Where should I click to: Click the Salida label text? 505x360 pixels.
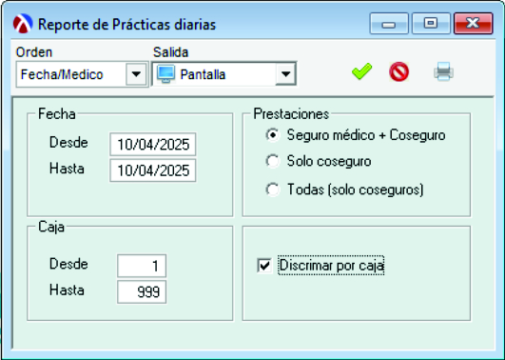coord(170,52)
